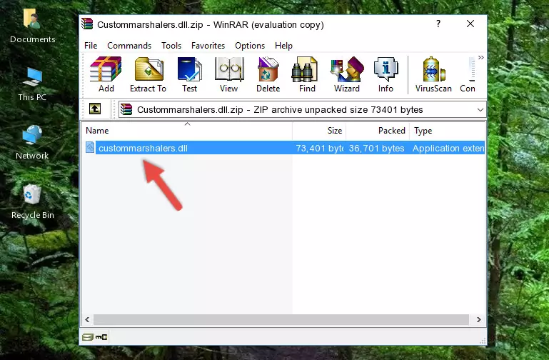This screenshot has height=360, width=549.
Task: Sort by the Packed column header
Action: [x=378, y=131]
